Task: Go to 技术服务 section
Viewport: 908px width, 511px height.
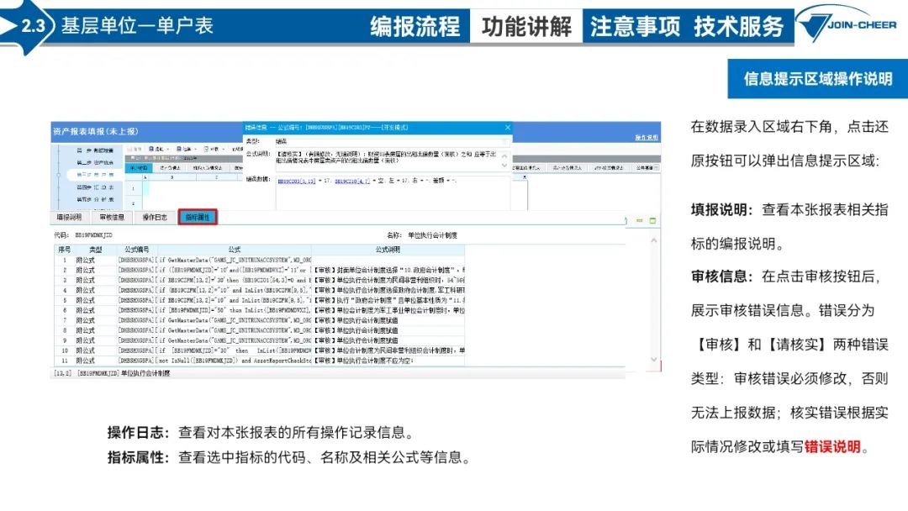Action: (x=738, y=26)
